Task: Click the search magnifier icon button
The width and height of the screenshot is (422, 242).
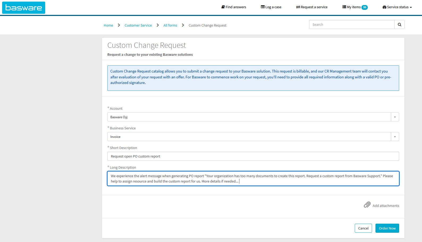Action: [399, 24]
